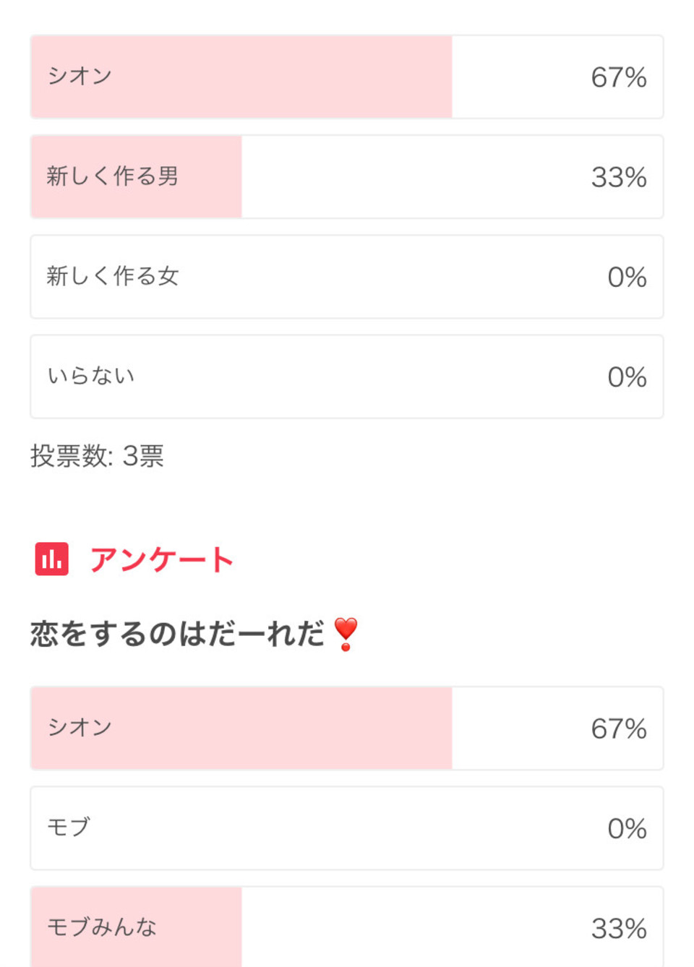Pick the いらない poll option
The image size is (694, 967).
click(347, 376)
